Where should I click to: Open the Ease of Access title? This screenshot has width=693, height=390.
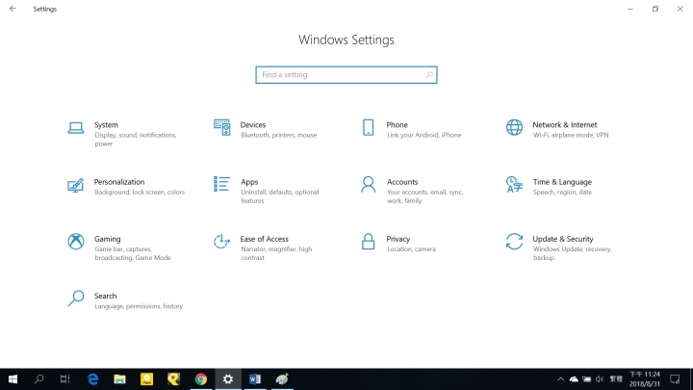265,239
